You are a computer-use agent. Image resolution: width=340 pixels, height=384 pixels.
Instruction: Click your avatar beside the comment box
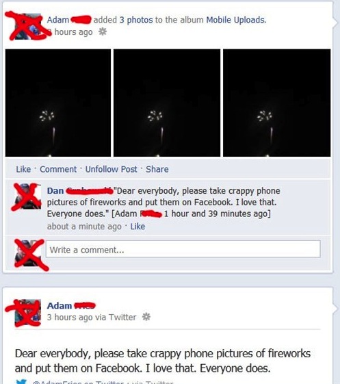point(27,253)
